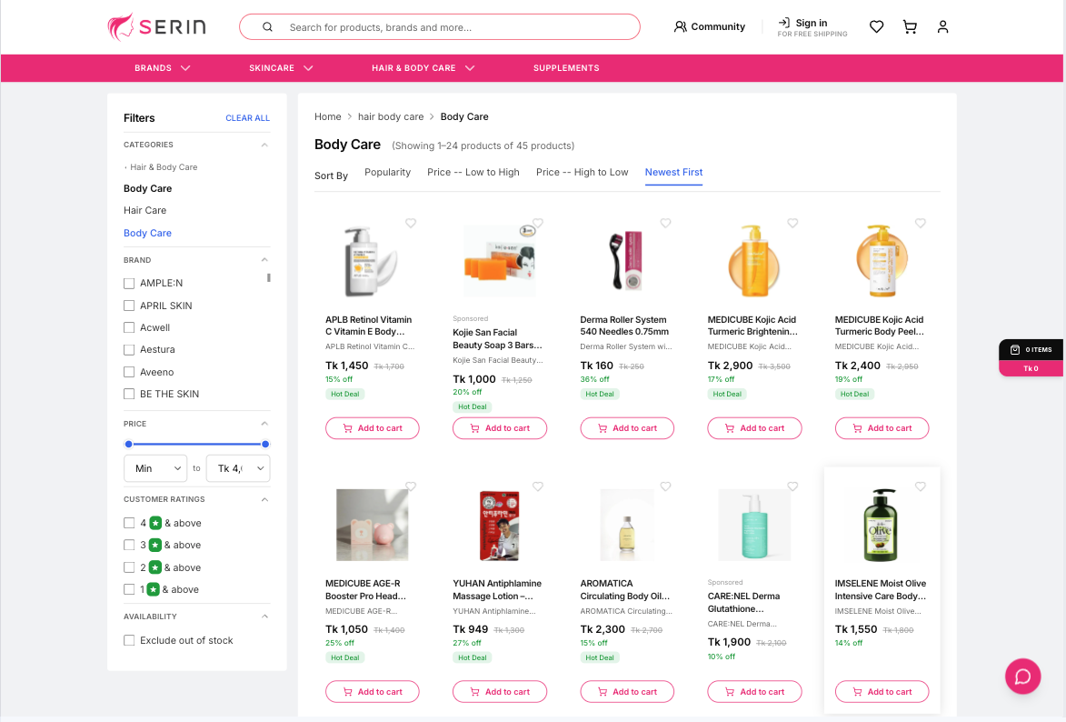The width and height of the screenshot is (1066, 722).
Task: Add Derma Roller System to cart
Action: (627, 428)
